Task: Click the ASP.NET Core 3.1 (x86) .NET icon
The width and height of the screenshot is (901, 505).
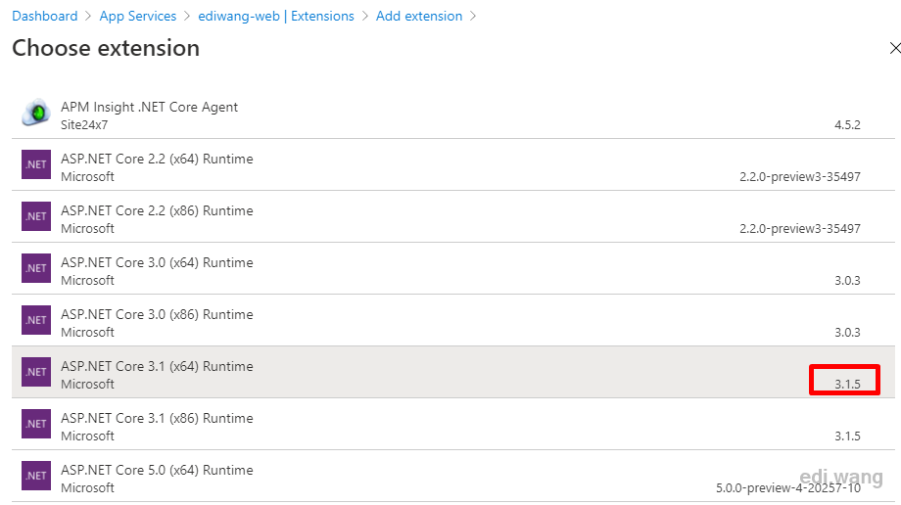Action: (x=36, y=424)
